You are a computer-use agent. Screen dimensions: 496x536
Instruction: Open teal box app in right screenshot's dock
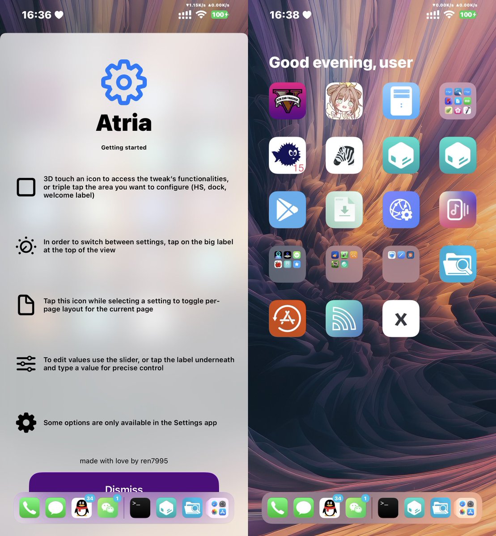pyautogui.click(x=414, y=508)
